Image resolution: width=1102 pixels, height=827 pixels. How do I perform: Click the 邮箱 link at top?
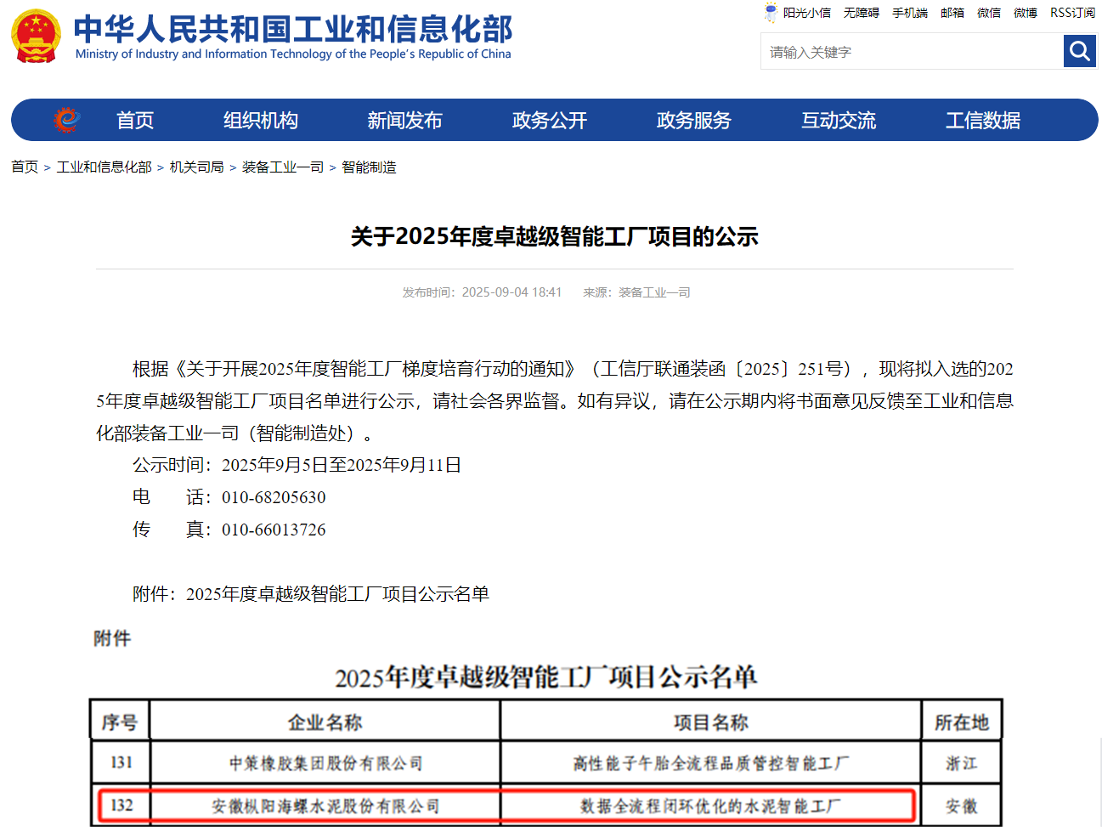952,13
